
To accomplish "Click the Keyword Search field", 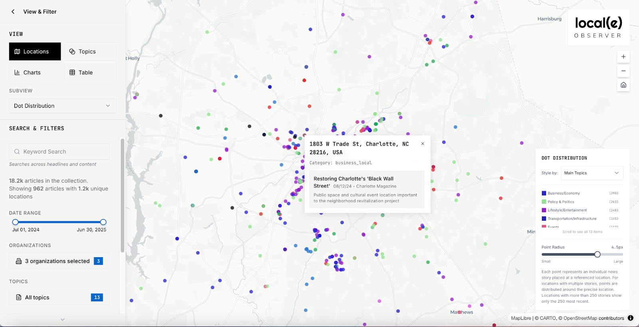I will [x=59, y=152].
